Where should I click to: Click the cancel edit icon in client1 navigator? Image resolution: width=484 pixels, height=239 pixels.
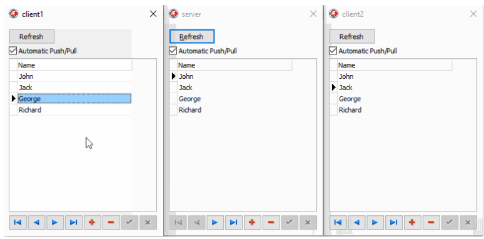[148, 222]
